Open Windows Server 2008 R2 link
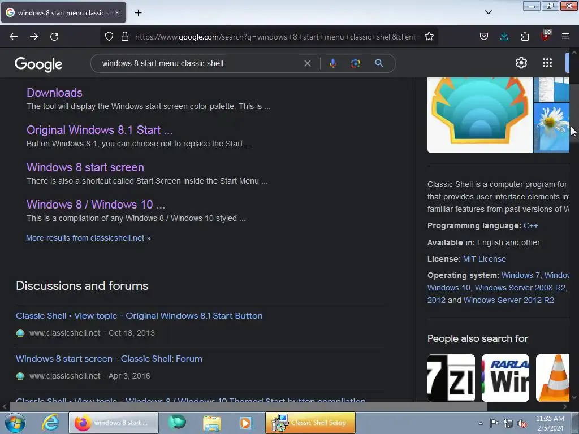 coord(520,288)
